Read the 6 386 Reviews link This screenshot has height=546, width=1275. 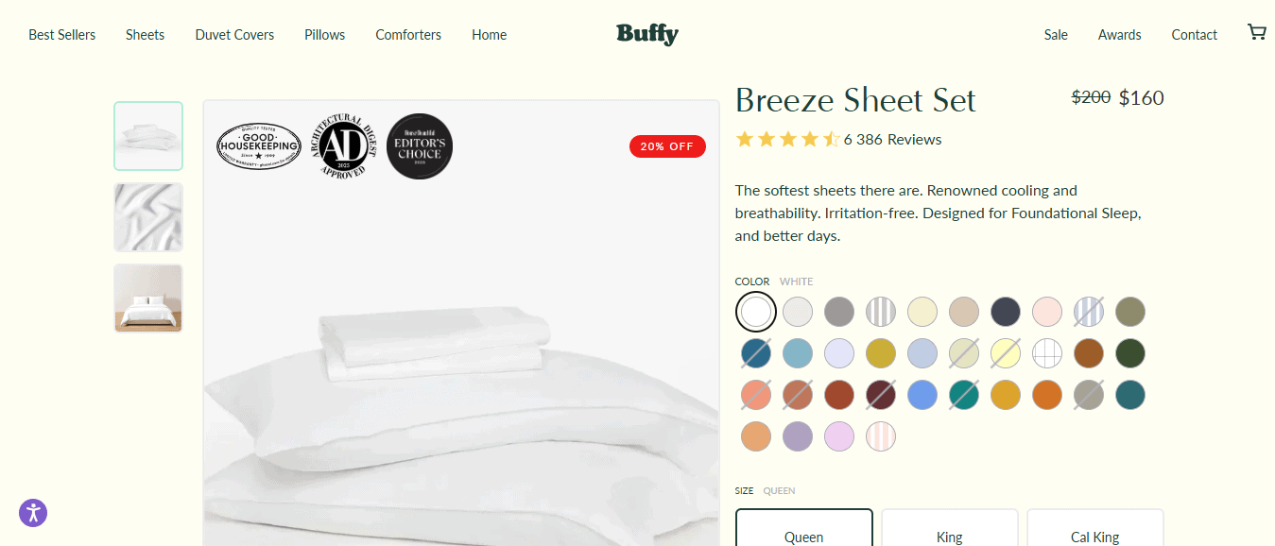pyautogui.click(x=893, y=140)
